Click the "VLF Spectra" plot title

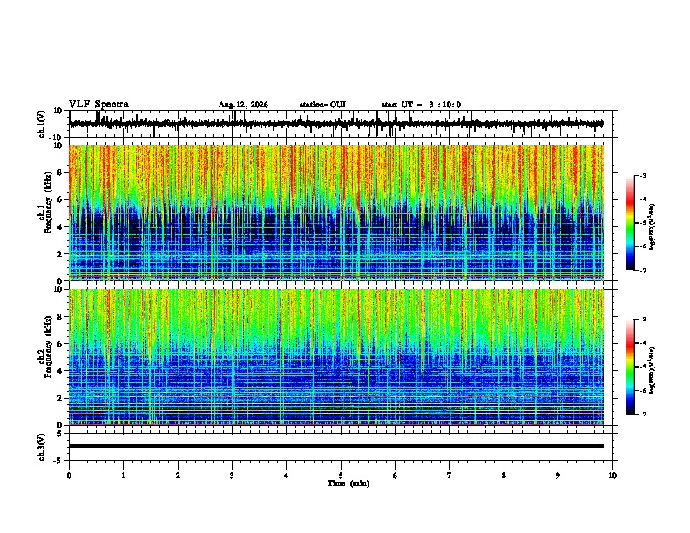98,105
